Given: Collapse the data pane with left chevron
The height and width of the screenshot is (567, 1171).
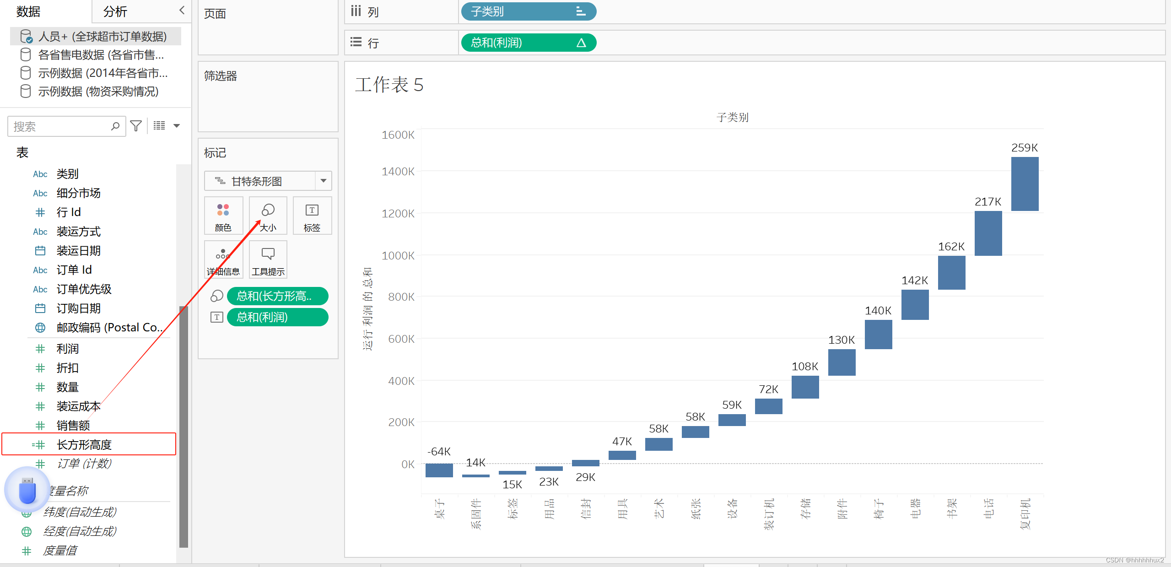Looking at the screenshot, I should (182, 11).
